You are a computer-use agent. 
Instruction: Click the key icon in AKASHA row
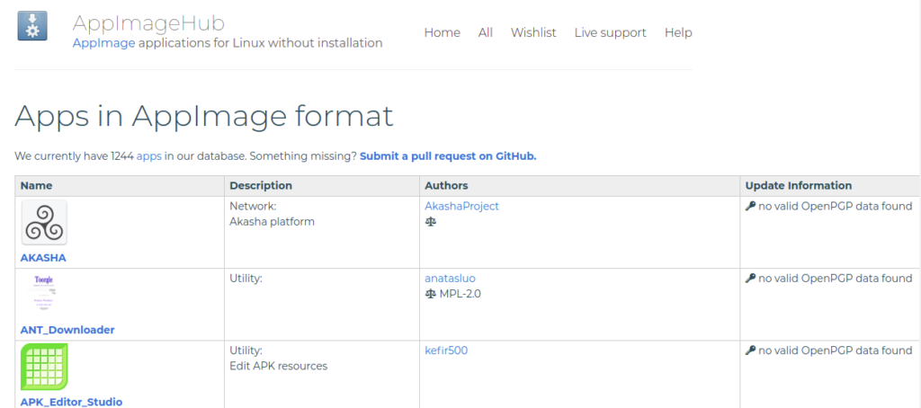click(x=750, y=206)
